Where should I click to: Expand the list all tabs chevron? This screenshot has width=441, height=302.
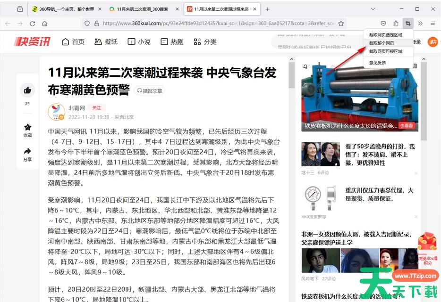click(373, 9)
